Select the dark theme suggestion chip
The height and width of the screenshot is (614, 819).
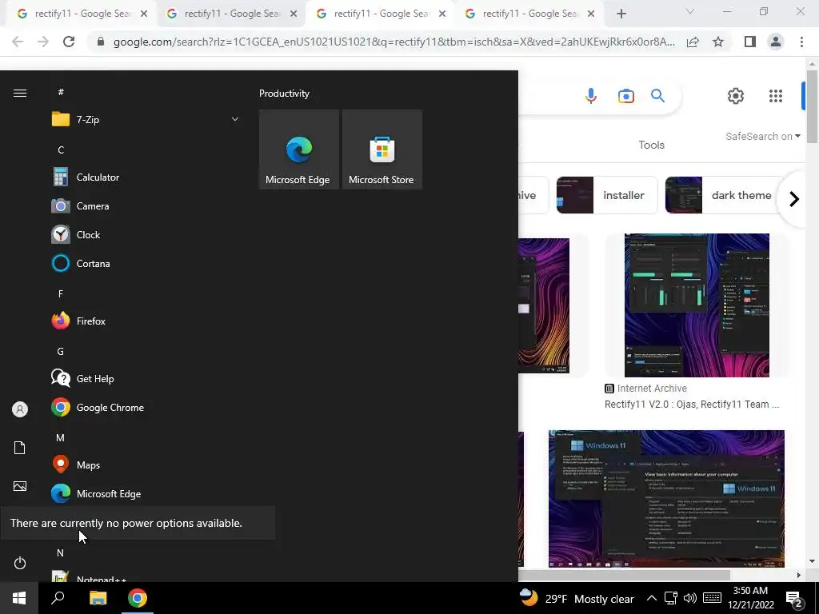coord(723,195)
